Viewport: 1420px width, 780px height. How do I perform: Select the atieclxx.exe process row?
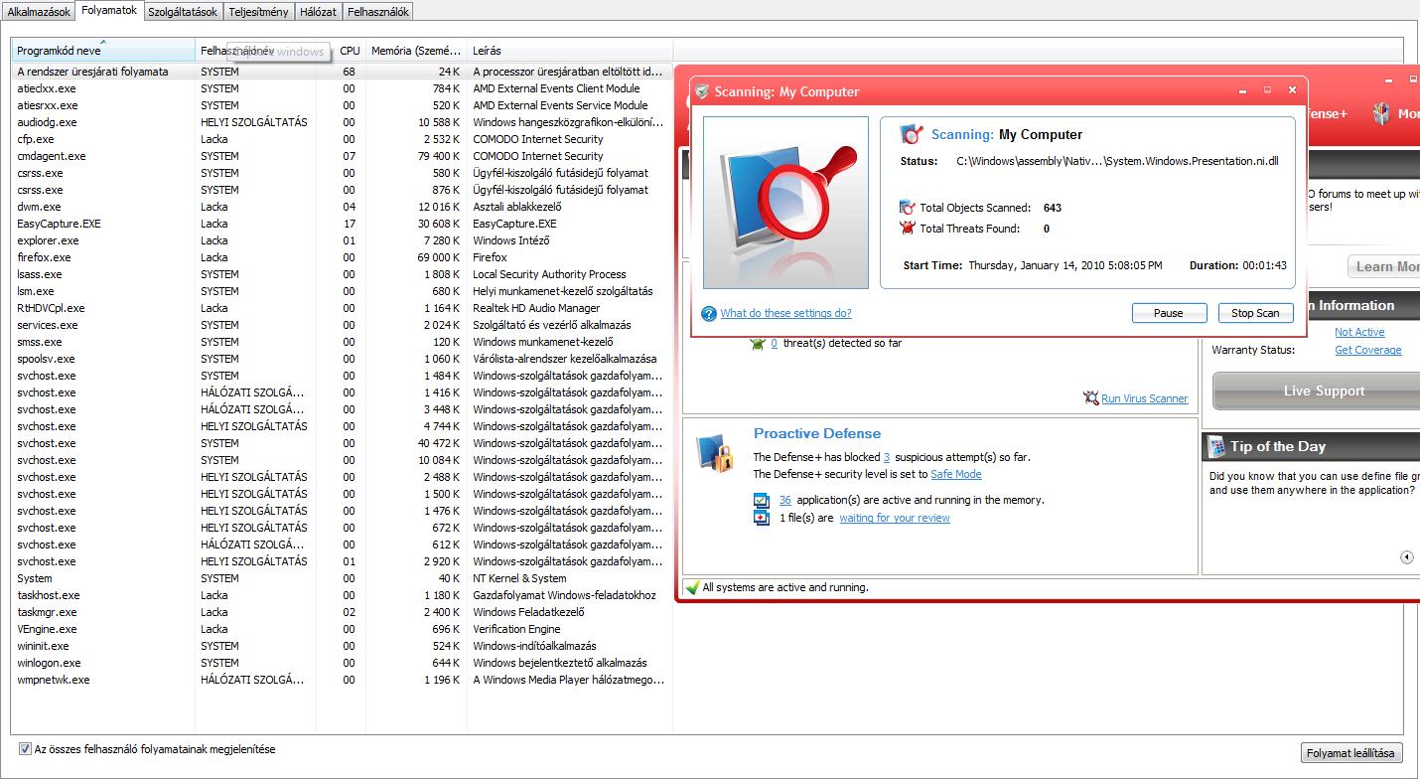pyautogui.click(x=342, y=88)
